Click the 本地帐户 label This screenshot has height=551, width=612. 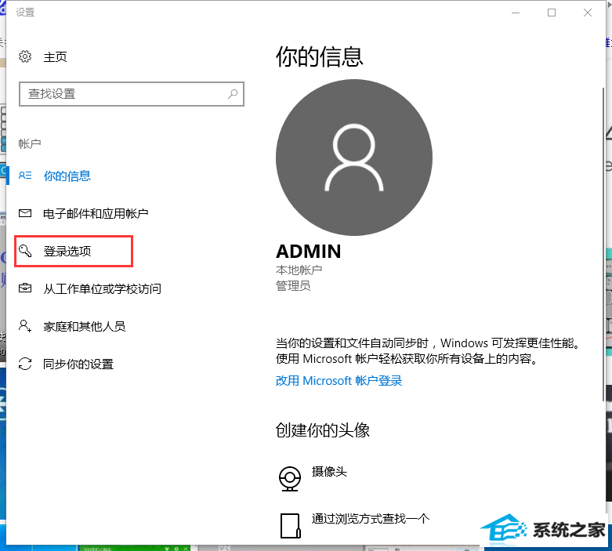299,270
